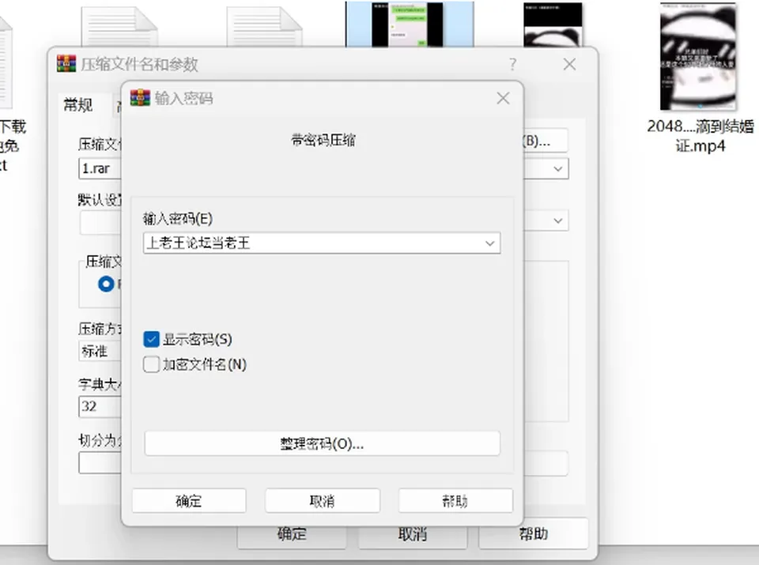Click the 1.rar archive name field
The image size is (759, 565).
click(x=100, y=168)
